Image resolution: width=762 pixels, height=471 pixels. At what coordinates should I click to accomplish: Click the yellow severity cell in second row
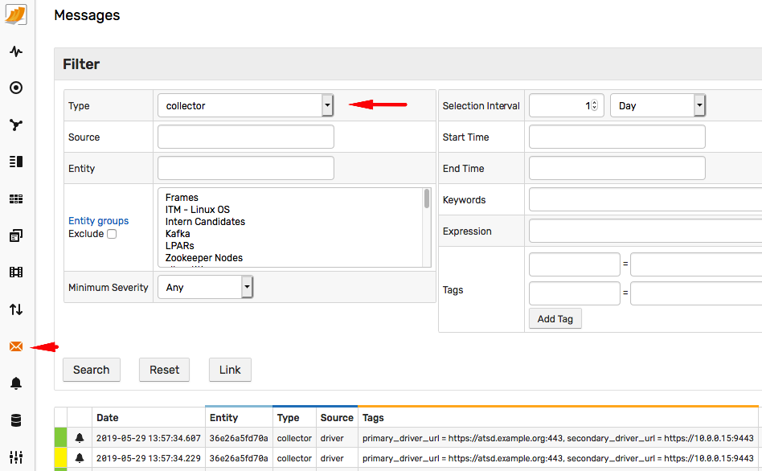click(x=61, y=458)
